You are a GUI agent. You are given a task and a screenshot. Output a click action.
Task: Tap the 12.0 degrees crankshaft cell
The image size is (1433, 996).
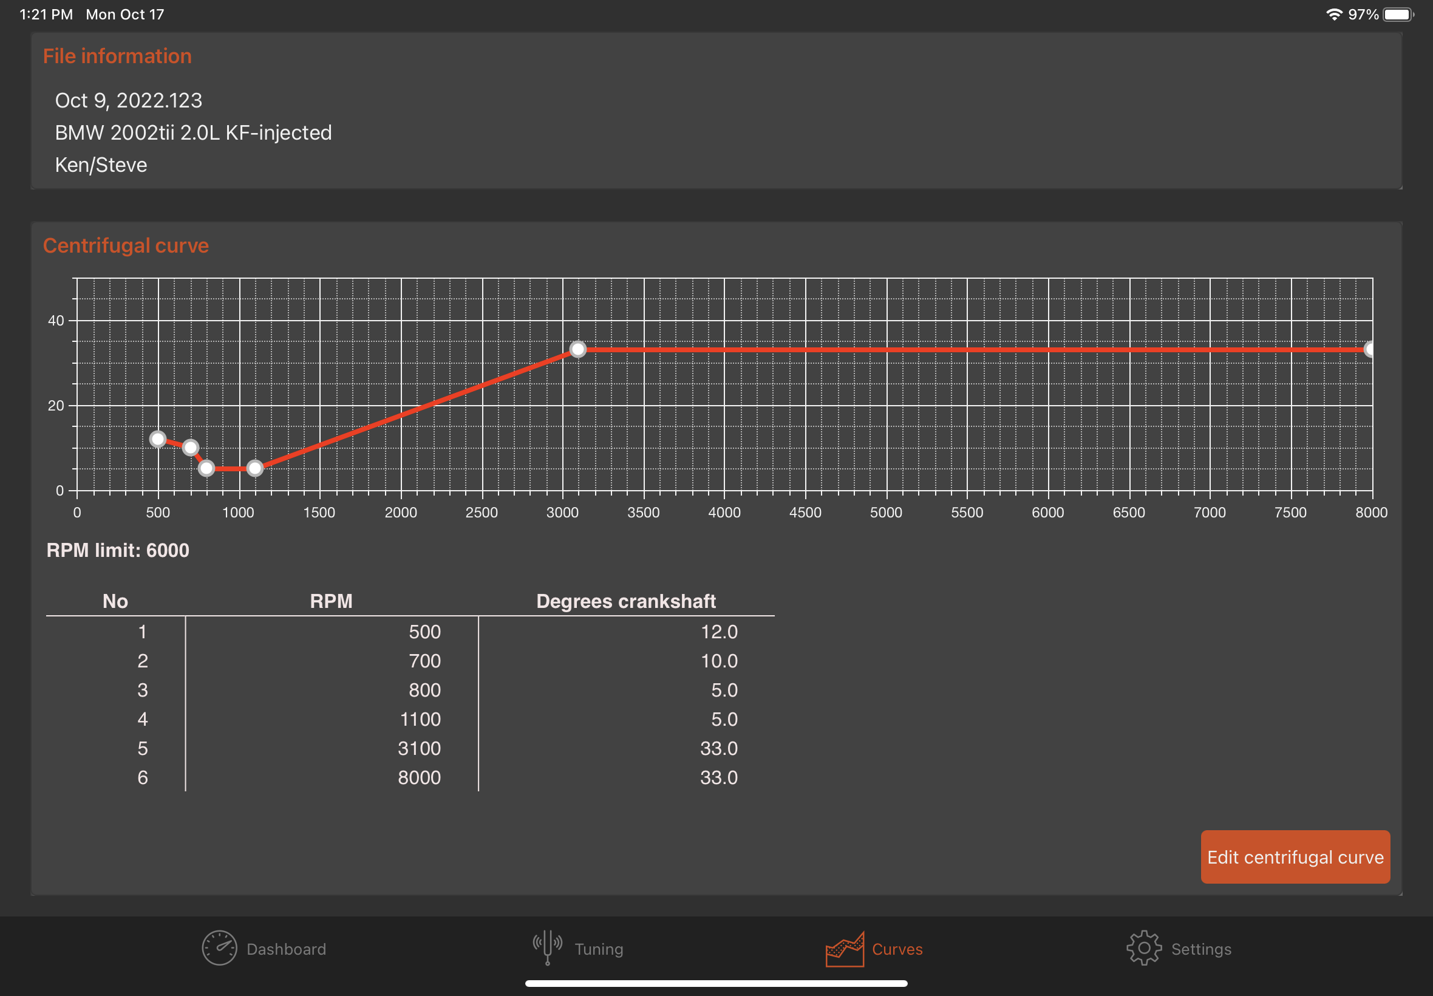[x=719, y=632]
